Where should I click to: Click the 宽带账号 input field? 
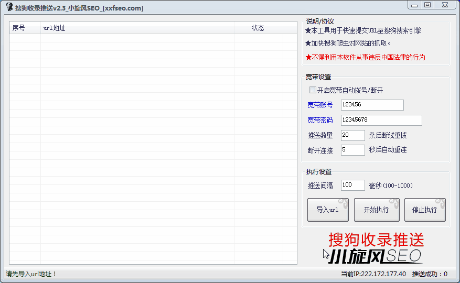tap(372, 105)
